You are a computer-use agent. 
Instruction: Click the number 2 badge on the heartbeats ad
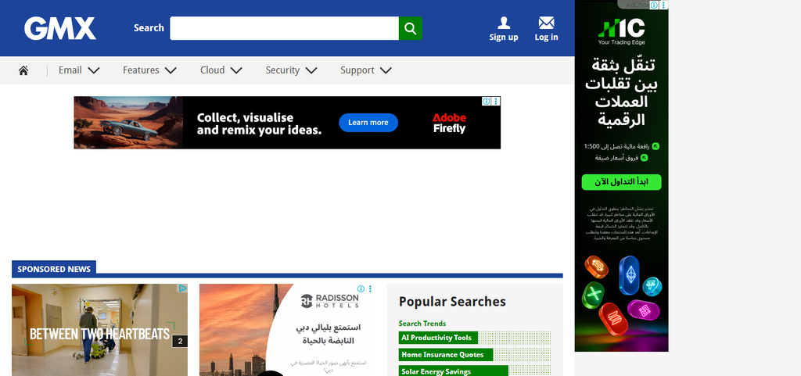179,342
